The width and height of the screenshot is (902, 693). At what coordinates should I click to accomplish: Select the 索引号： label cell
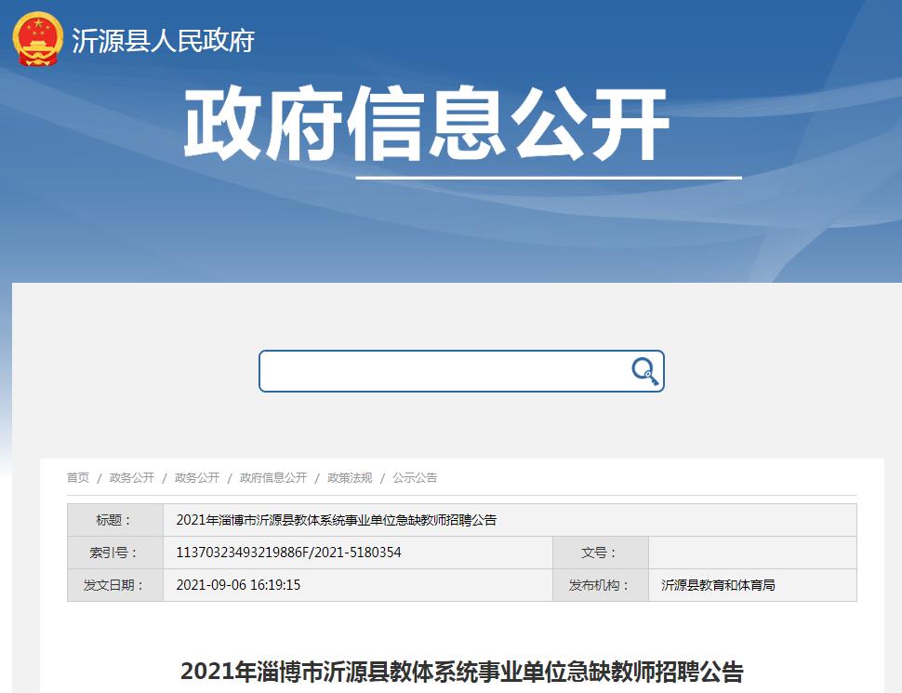pos(115,553)
